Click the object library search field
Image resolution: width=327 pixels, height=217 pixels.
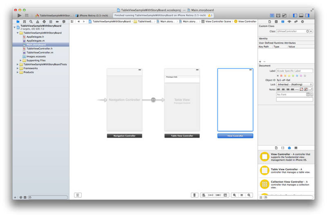point(289,197)
